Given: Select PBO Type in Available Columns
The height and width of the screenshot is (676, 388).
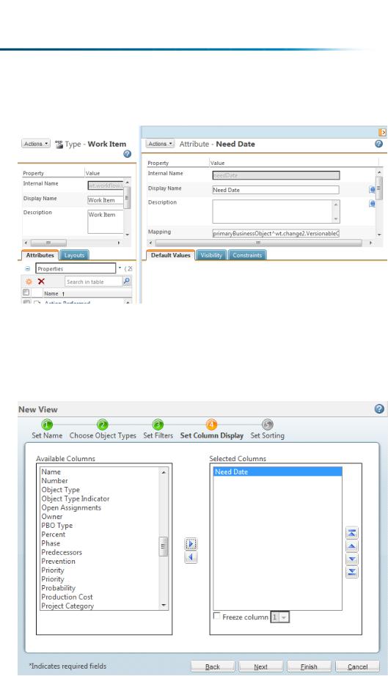Looking at the screenshot, I should [x=57, y=525].
